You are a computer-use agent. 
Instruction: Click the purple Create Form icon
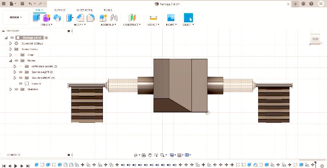point(47,18)
